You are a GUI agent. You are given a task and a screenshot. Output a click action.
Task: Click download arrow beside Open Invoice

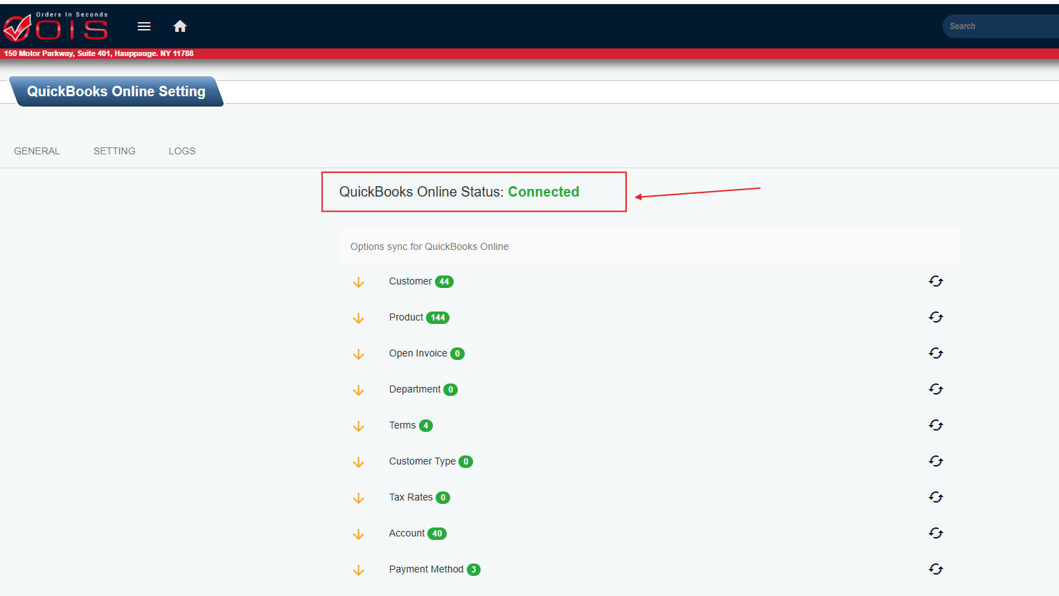pyautogui.click(x=358, y=354)
